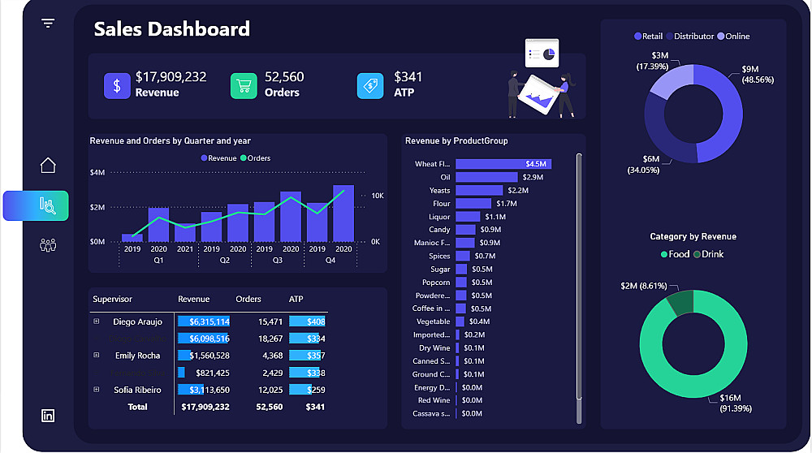Click the Revenue by ProductGroup scrollbar
The image size is (812, 453).
click(579, 288)
